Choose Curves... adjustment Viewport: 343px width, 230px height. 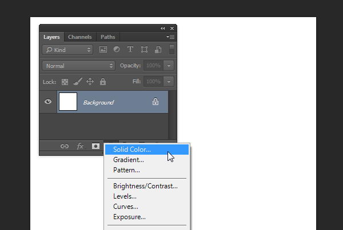coord(147,207)
